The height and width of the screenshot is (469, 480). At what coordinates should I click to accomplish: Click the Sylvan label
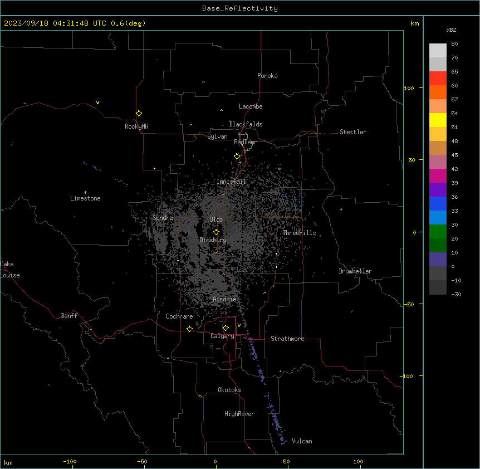click(x=217, y=136)
